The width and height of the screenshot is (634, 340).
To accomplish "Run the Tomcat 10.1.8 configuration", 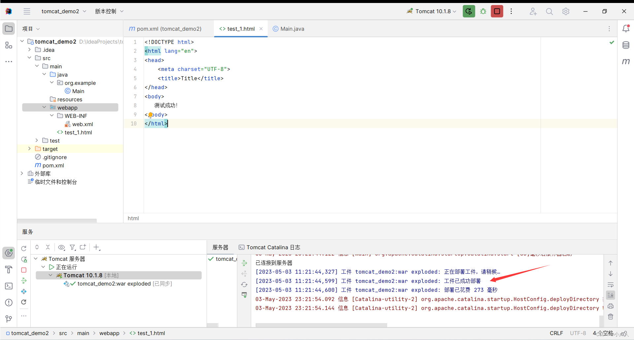I will coord(469,11).
